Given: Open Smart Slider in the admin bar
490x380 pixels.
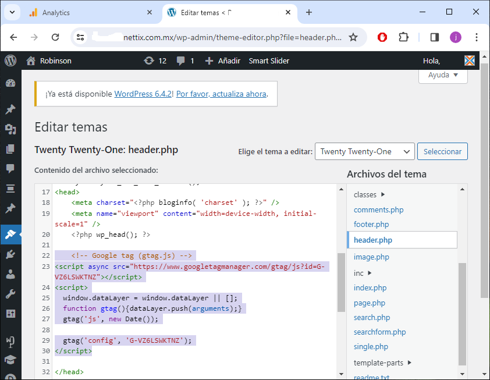Looking at the screenshot, I should point(269,61).
